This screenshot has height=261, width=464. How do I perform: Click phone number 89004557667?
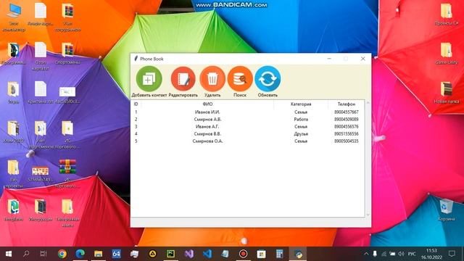pos(347,112)
